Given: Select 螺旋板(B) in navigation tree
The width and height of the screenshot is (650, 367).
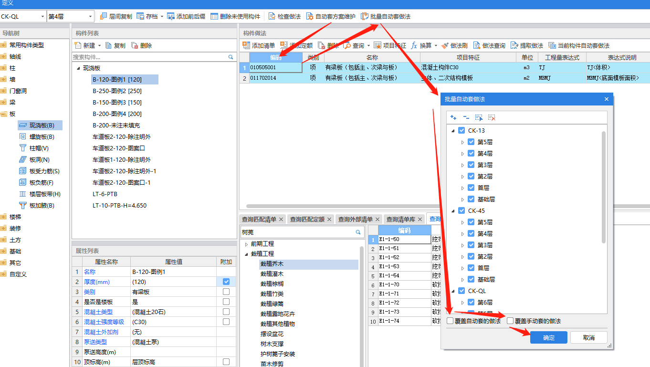Looking at the screenshot, I should pyautogui.click(x=37, y=136).
